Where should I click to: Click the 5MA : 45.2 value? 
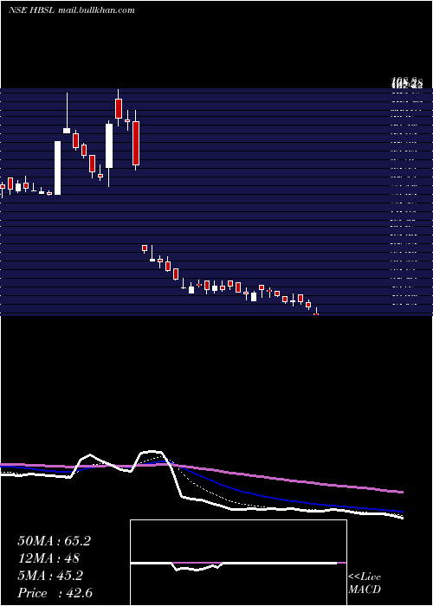pyautogui.click(x=50, y=576)
